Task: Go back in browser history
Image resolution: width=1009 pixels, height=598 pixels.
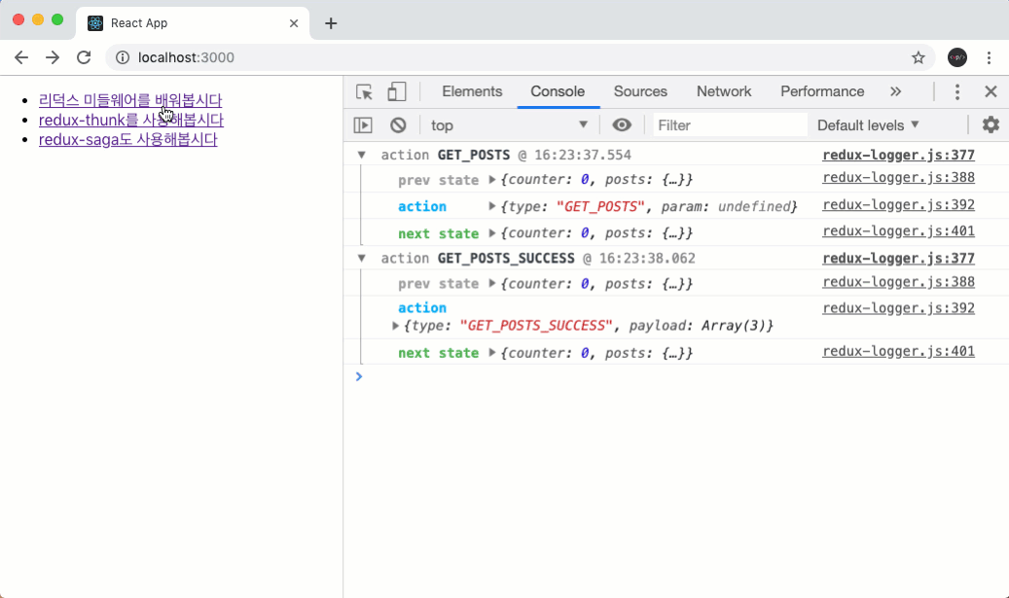Action: (21, 57)
